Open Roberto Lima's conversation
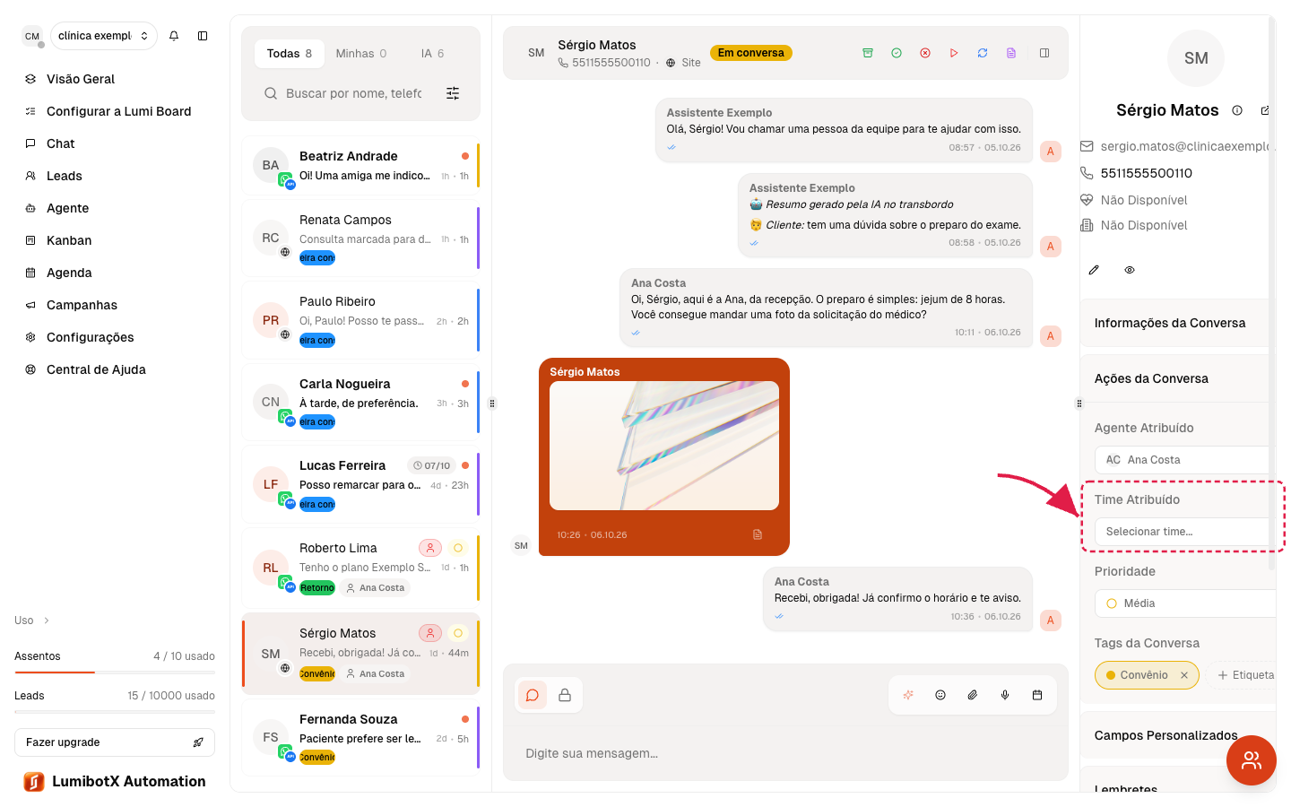This screenshot has width=1291, height=807. point(360,567)
